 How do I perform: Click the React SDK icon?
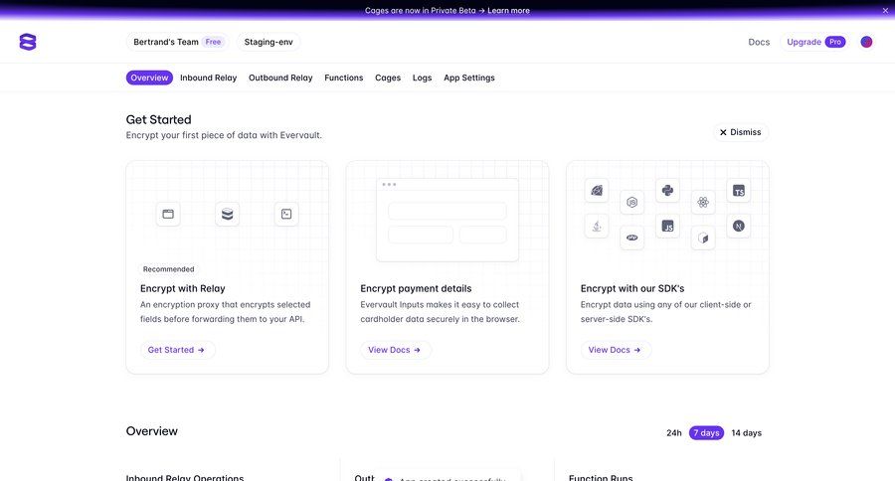point(703,202)
